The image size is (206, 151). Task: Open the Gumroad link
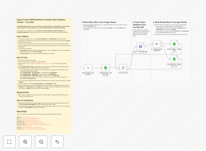(x=30, y=120)
